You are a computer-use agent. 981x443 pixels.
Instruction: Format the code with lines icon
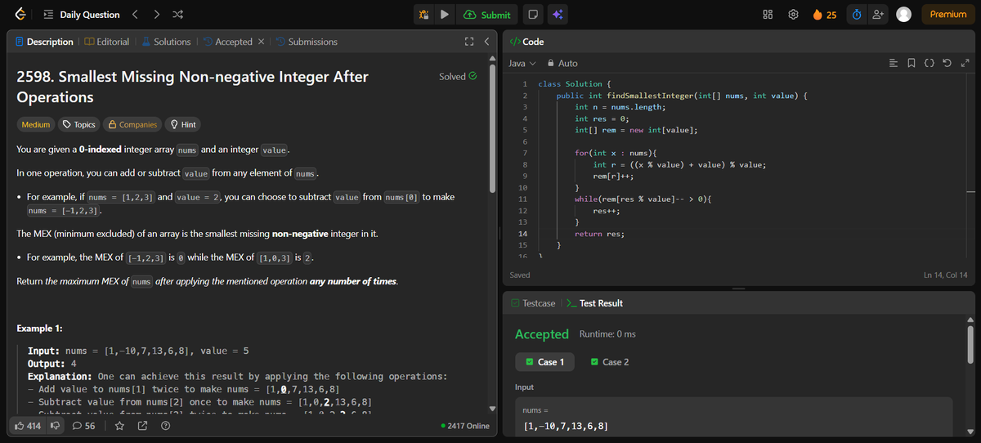coord(894,63)
